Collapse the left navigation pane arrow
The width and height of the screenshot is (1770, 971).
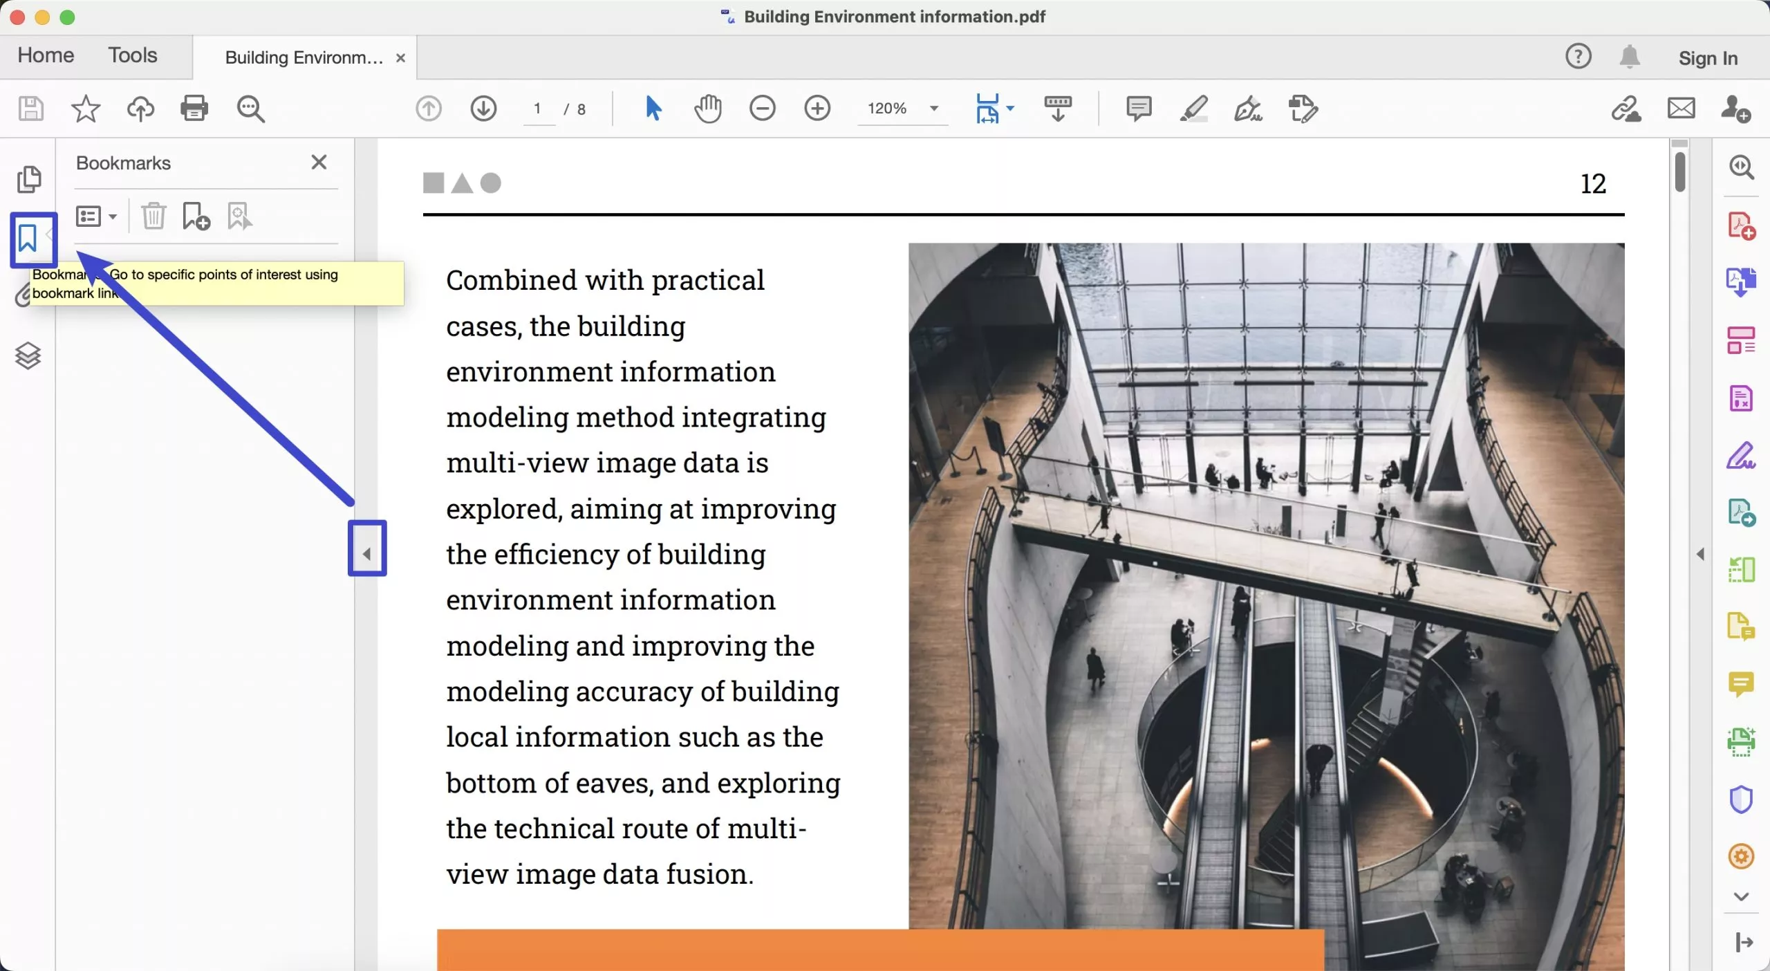(367, 553)
